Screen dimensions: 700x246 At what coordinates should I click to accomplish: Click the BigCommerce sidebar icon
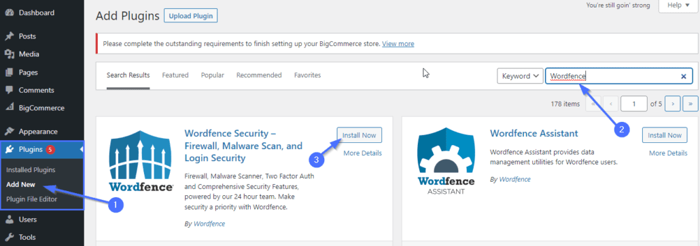coord(9,108)
